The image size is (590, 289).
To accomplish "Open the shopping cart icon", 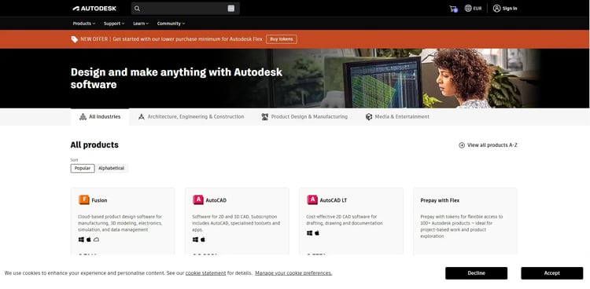I will click(453, 9).
